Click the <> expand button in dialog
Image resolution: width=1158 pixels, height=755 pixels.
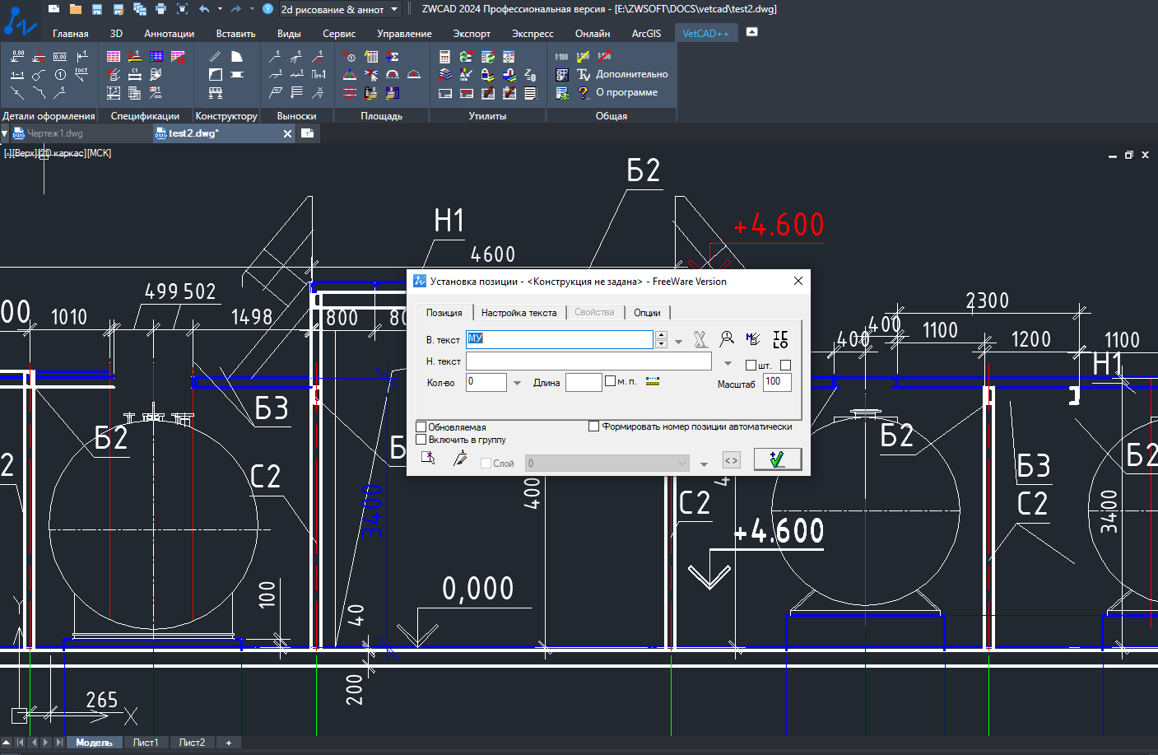click(731, 460)
